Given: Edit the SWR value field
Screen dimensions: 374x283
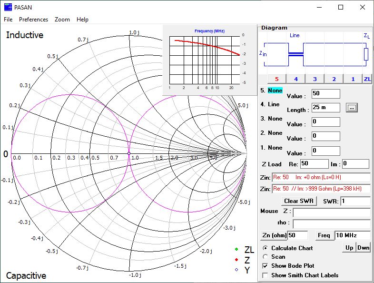Looking at the screenshot, I should pos(355,201).
